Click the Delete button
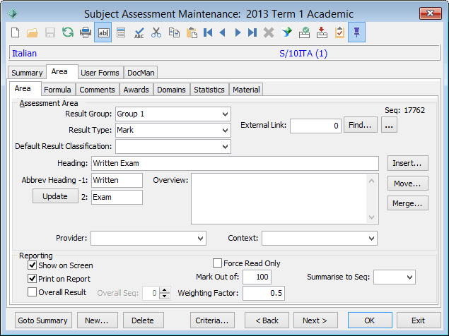449x336 pixels. [x=143, y=320]
